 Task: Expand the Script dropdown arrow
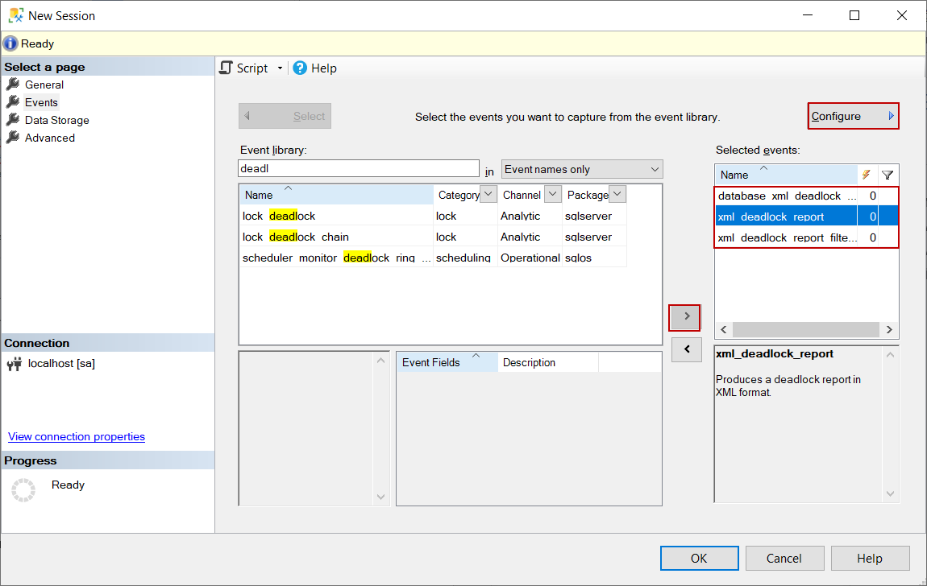tap(280, 68)
